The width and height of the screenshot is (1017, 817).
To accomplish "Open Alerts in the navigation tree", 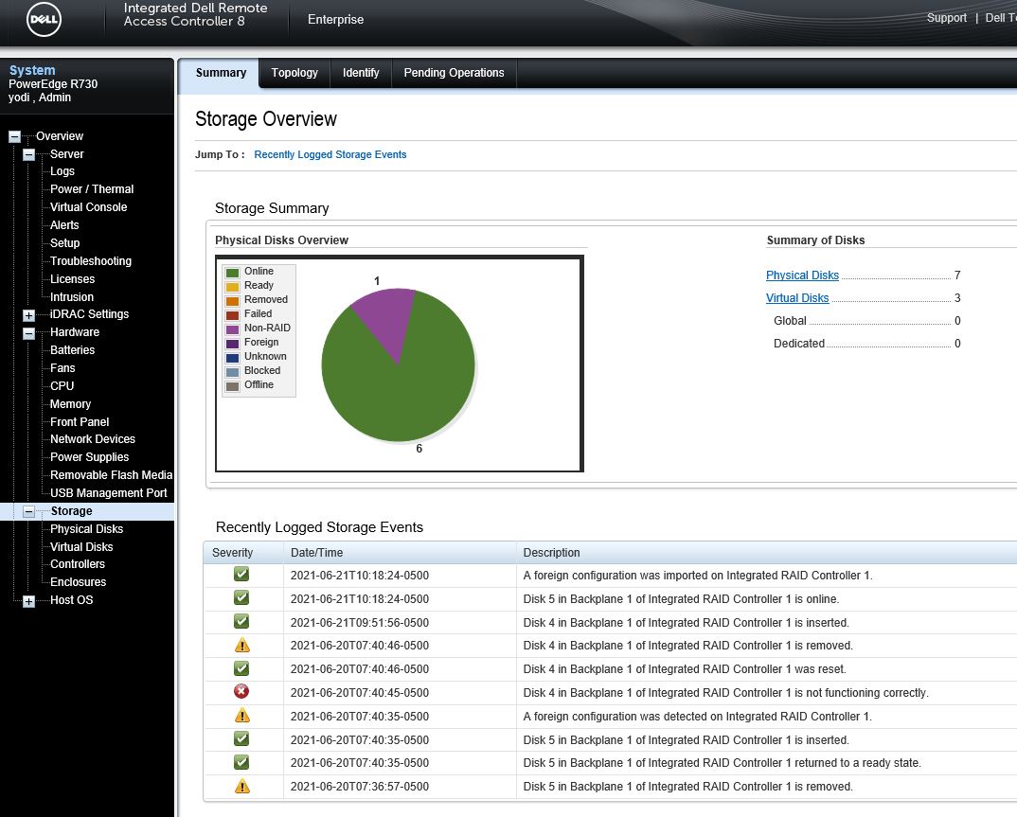I will tap(64, 225).
